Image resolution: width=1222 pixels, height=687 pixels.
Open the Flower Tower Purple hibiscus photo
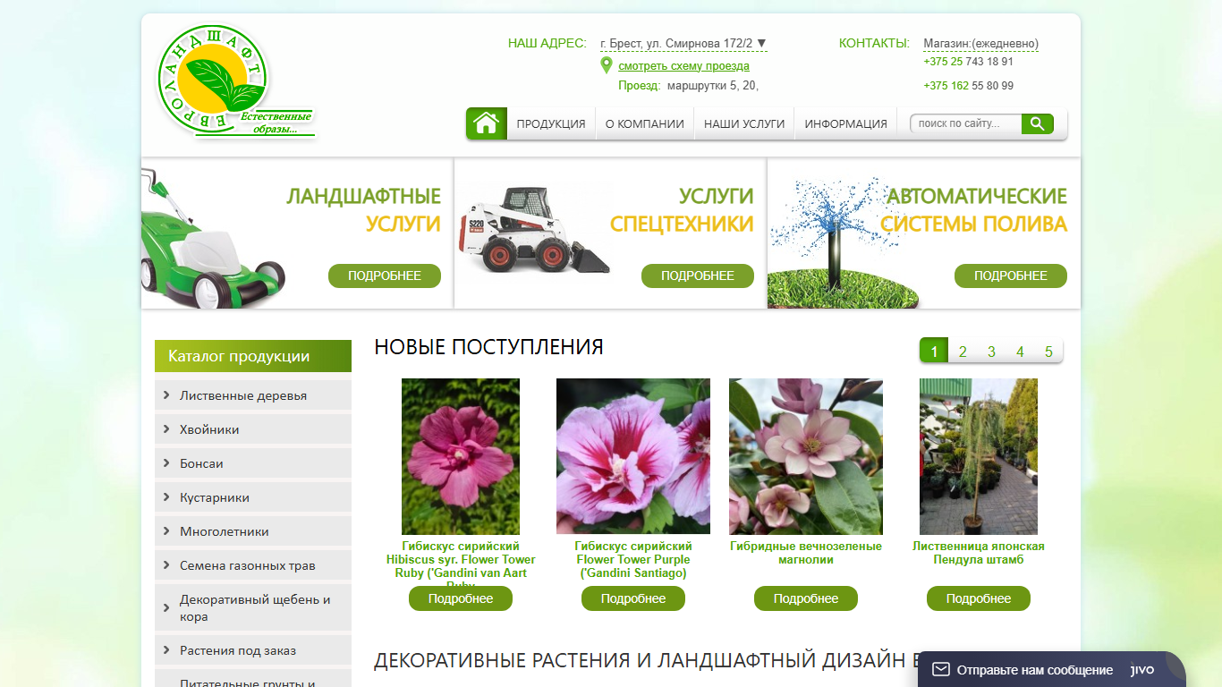click(633, 456)
